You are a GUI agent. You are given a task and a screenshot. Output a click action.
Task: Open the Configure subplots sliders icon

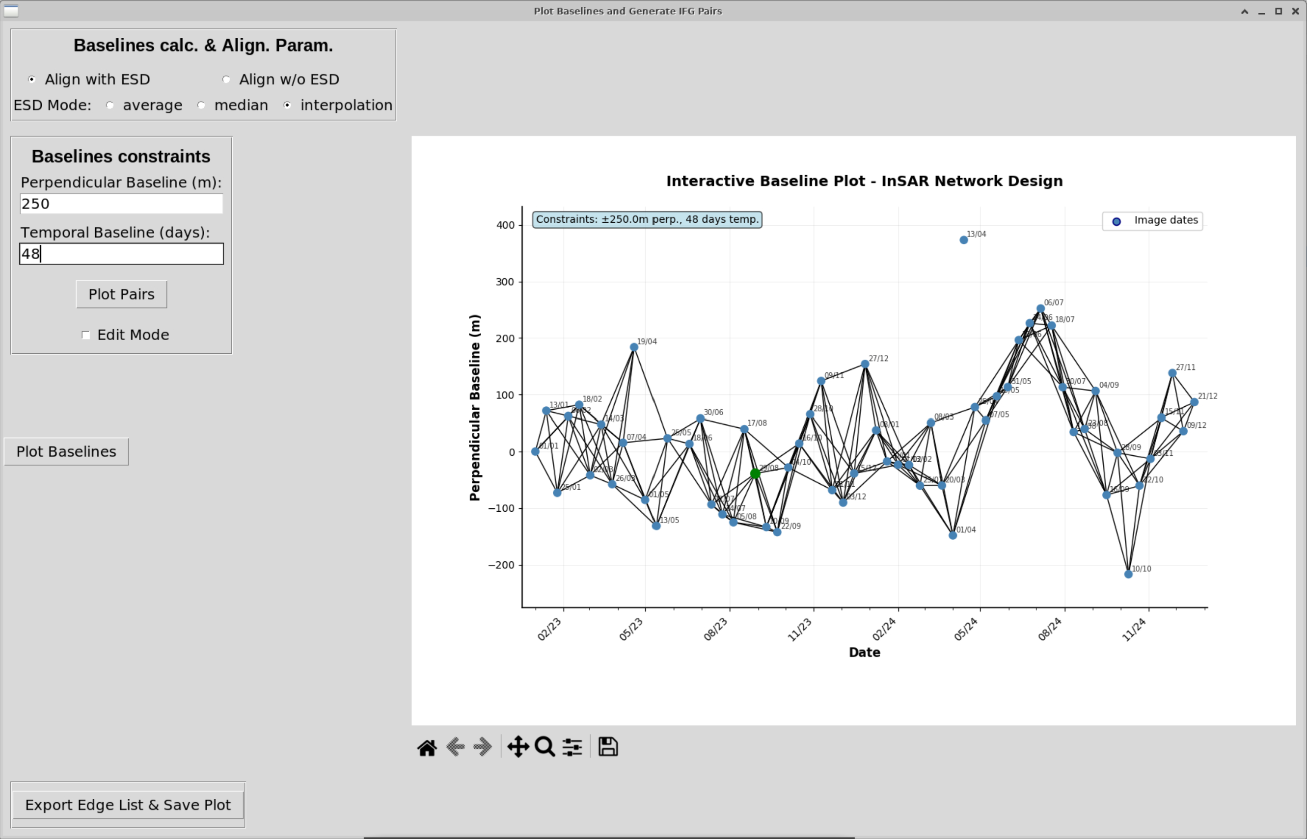coord(572,747)
